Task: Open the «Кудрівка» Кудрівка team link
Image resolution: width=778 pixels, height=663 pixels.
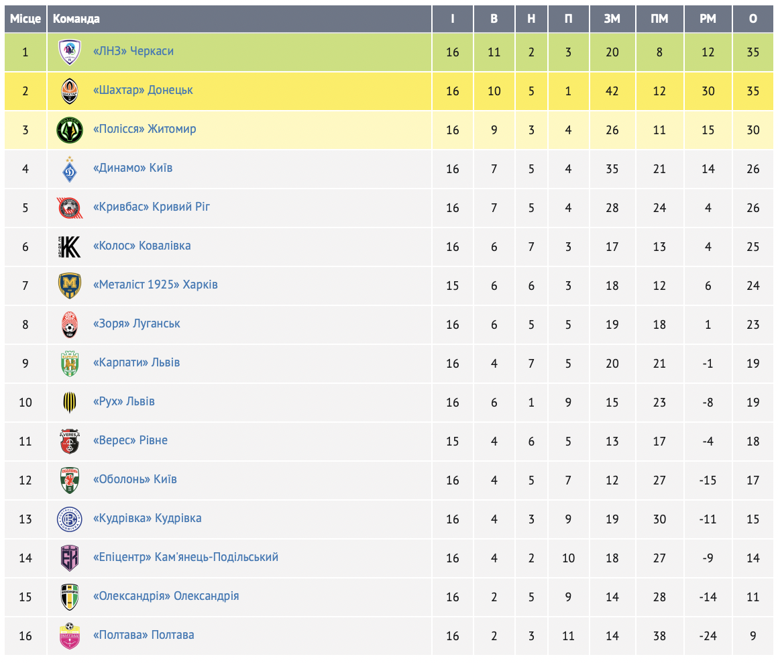Action: pyautogui.click(x=147, y=518)
